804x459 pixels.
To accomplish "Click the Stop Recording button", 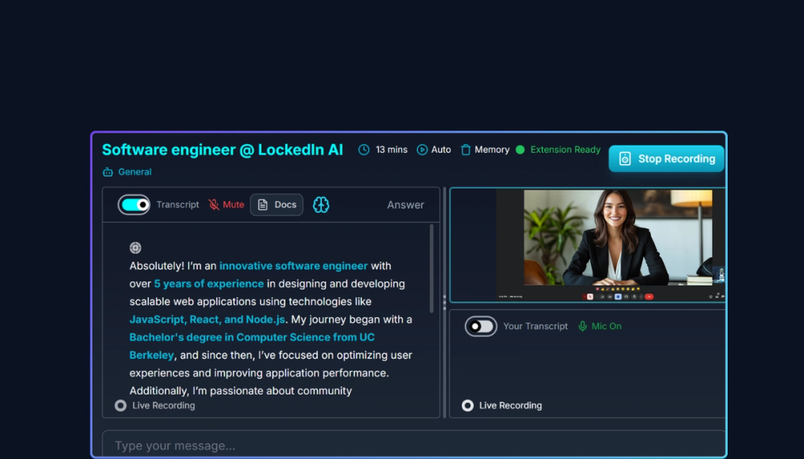I will (x=666, y=158).
